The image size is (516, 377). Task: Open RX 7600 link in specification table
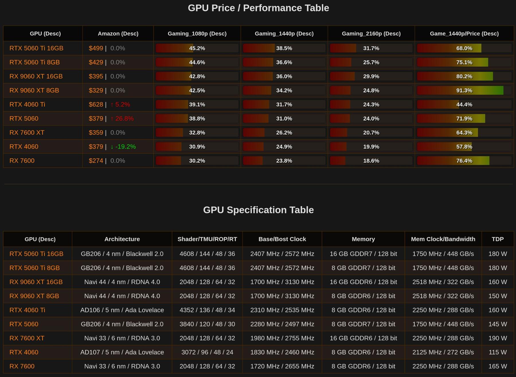click(x=22, y=366)
